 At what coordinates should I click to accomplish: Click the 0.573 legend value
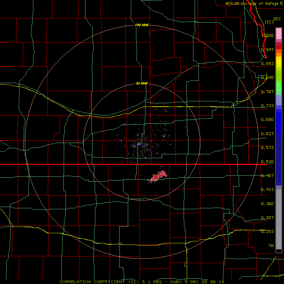pos(267,148)
